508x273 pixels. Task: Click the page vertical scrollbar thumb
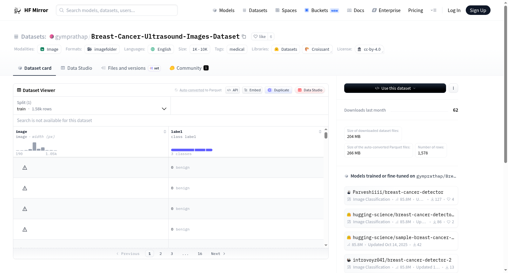point(505,84)
